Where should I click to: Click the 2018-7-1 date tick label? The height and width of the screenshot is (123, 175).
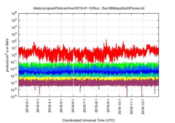(x=84, y=107)
